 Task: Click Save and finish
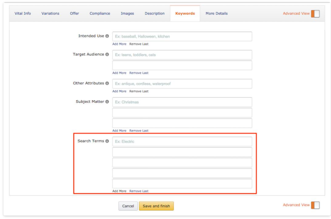[156, 206]
